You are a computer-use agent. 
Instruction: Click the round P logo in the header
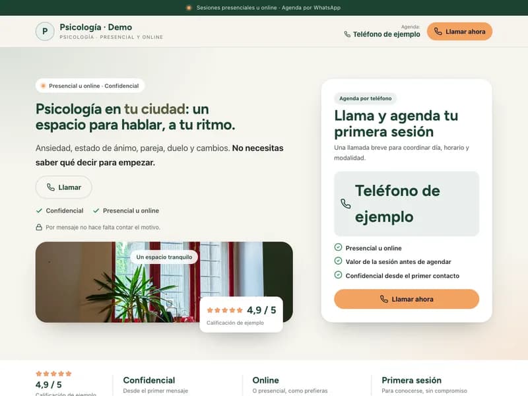tap(45, 31)
